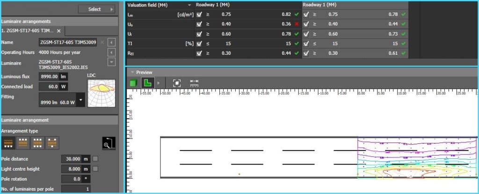479x194 pixels.
Task: Open the Valuation field (M4) dropdown
Action: [189, 5]
